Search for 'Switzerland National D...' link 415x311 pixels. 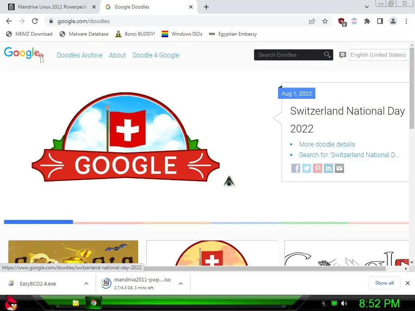point(349,155)
